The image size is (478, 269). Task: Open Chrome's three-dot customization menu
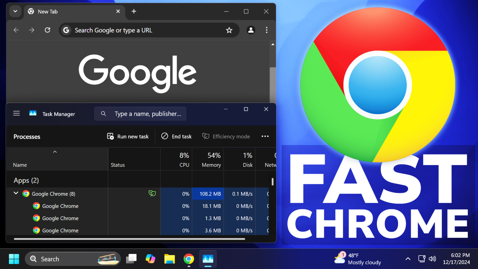pyautogui.click(x=267, y=30)
